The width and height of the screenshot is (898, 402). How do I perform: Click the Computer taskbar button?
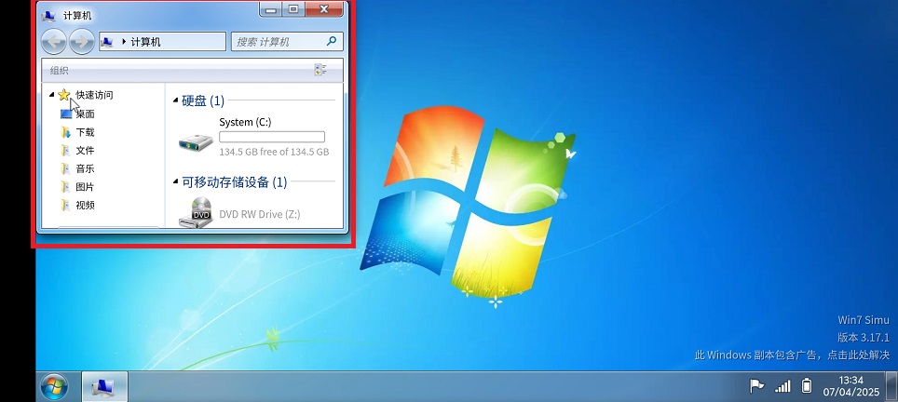(x=105, y=387)
